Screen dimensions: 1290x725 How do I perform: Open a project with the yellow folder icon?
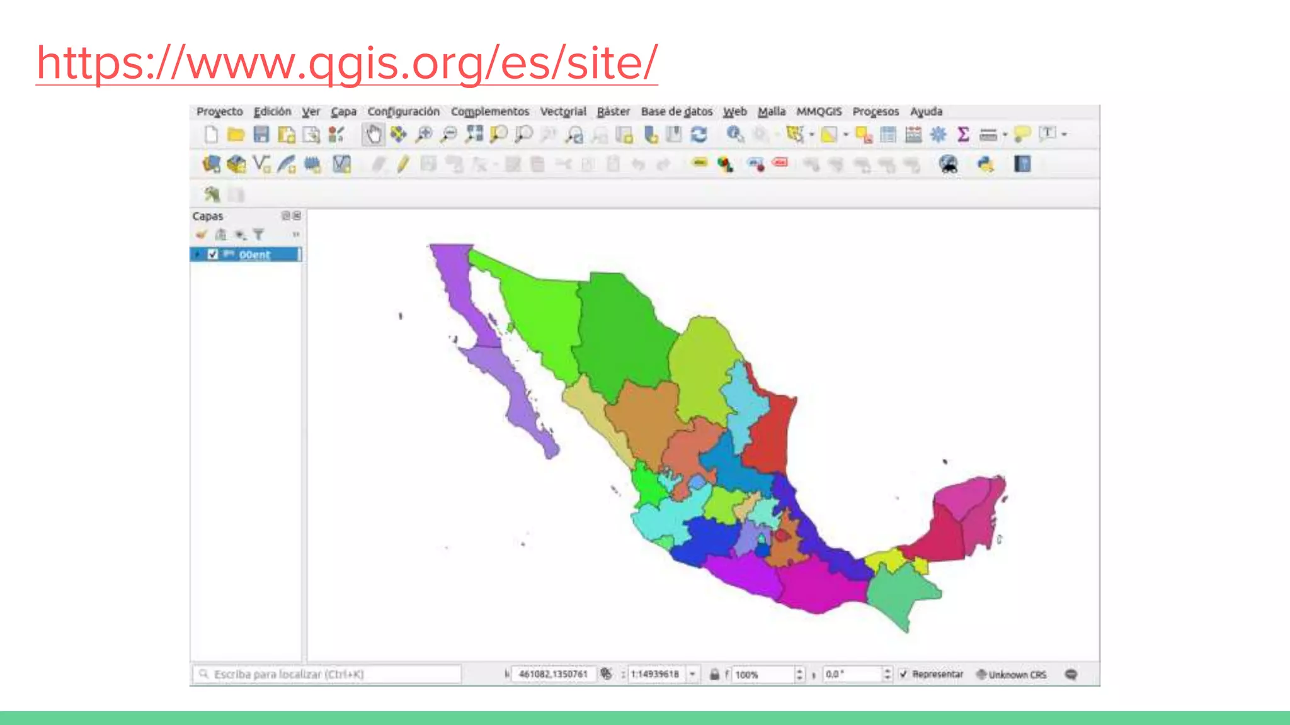click(236, 134)
